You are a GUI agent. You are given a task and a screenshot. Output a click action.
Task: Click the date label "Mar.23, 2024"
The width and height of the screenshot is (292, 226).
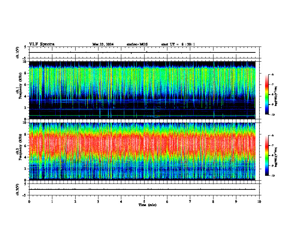(103, 44)
